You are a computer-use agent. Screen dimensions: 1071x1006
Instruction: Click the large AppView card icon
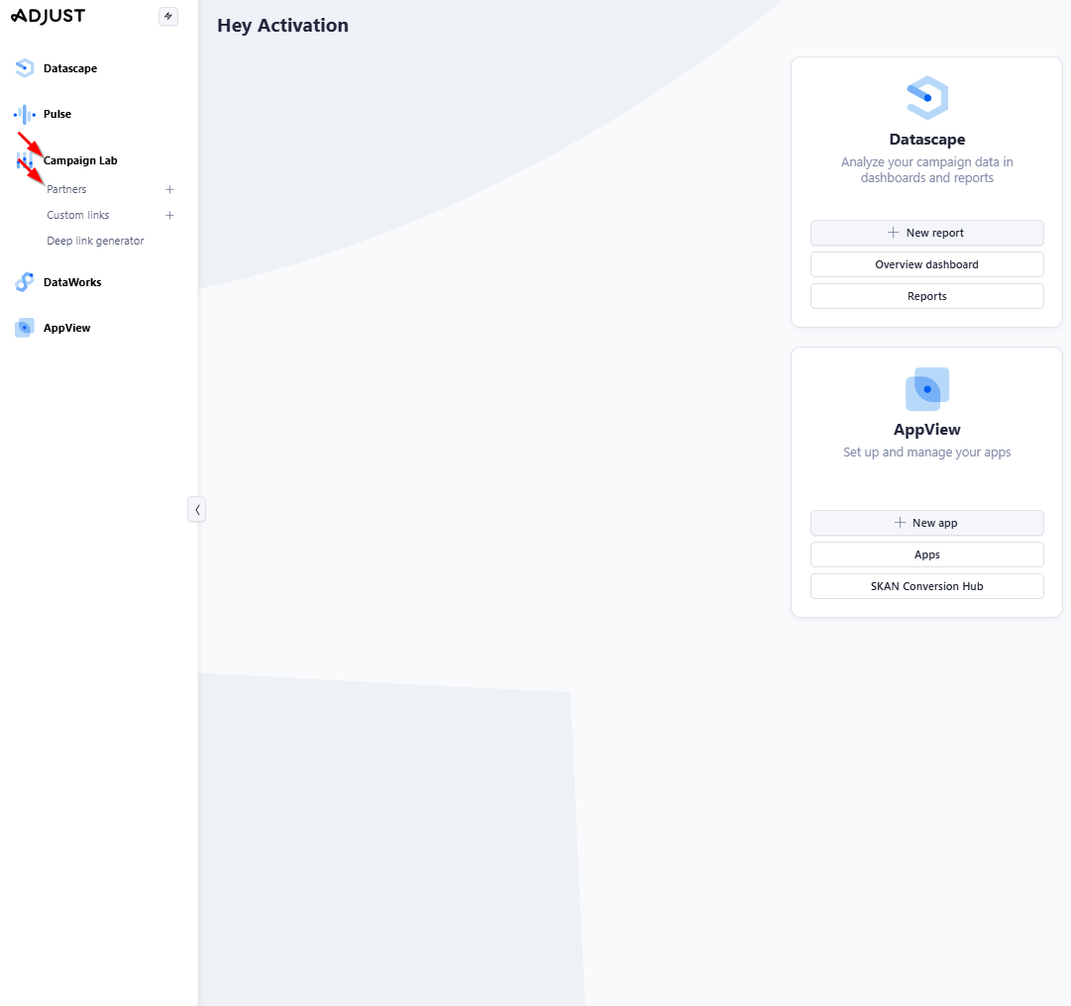pos(927,389)
